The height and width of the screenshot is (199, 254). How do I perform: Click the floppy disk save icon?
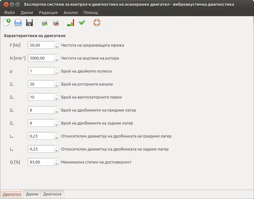[x=29, y=22]
